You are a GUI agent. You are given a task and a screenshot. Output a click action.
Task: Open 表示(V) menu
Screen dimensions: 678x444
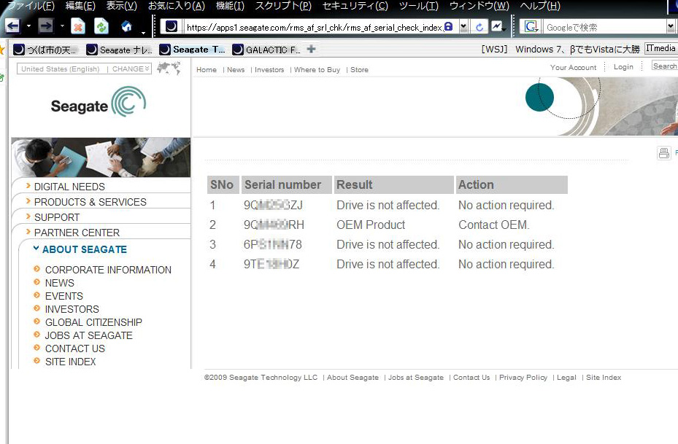point(121,6)
